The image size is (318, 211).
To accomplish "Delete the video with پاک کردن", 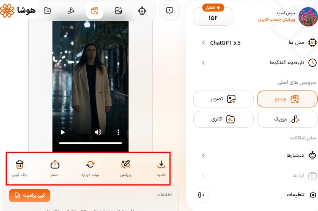I will 19,168.
